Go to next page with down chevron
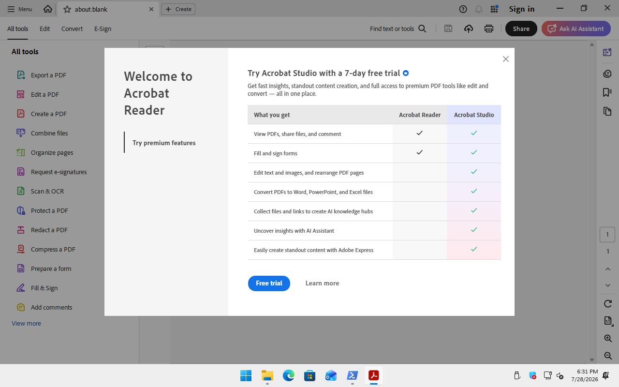619x387 pixels. point(608,285)
